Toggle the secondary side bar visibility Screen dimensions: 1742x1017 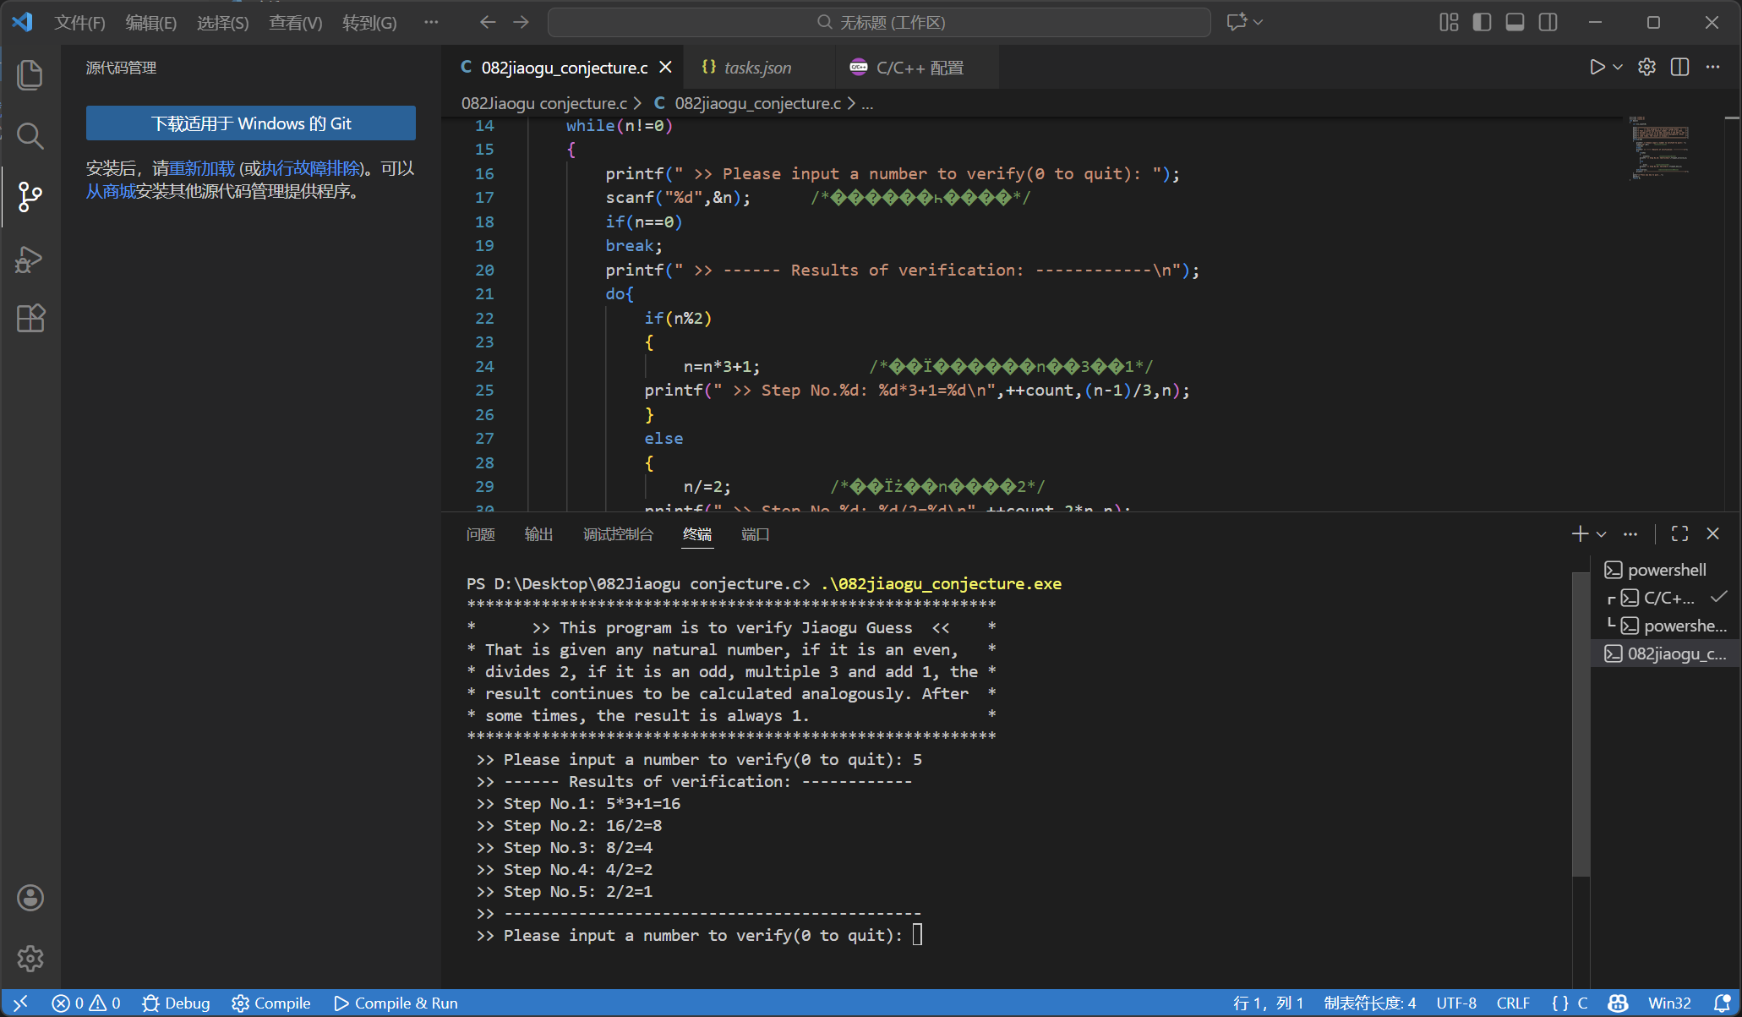tap(1548, 22)
